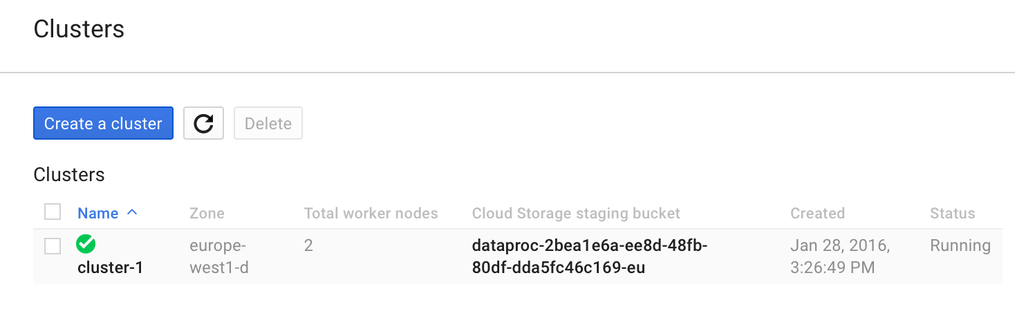Open the cluster-1 details link
Viewport: 1015px width, 318px height.
[x=110, y=267]
